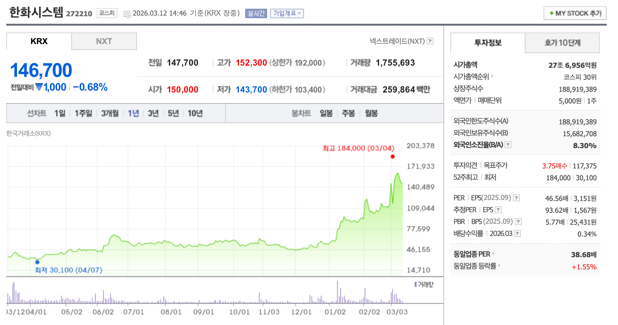Viewport: 618px width, 325px height.
Task: Click the red 최고 point on chart
Action: [x=393, y=157]
